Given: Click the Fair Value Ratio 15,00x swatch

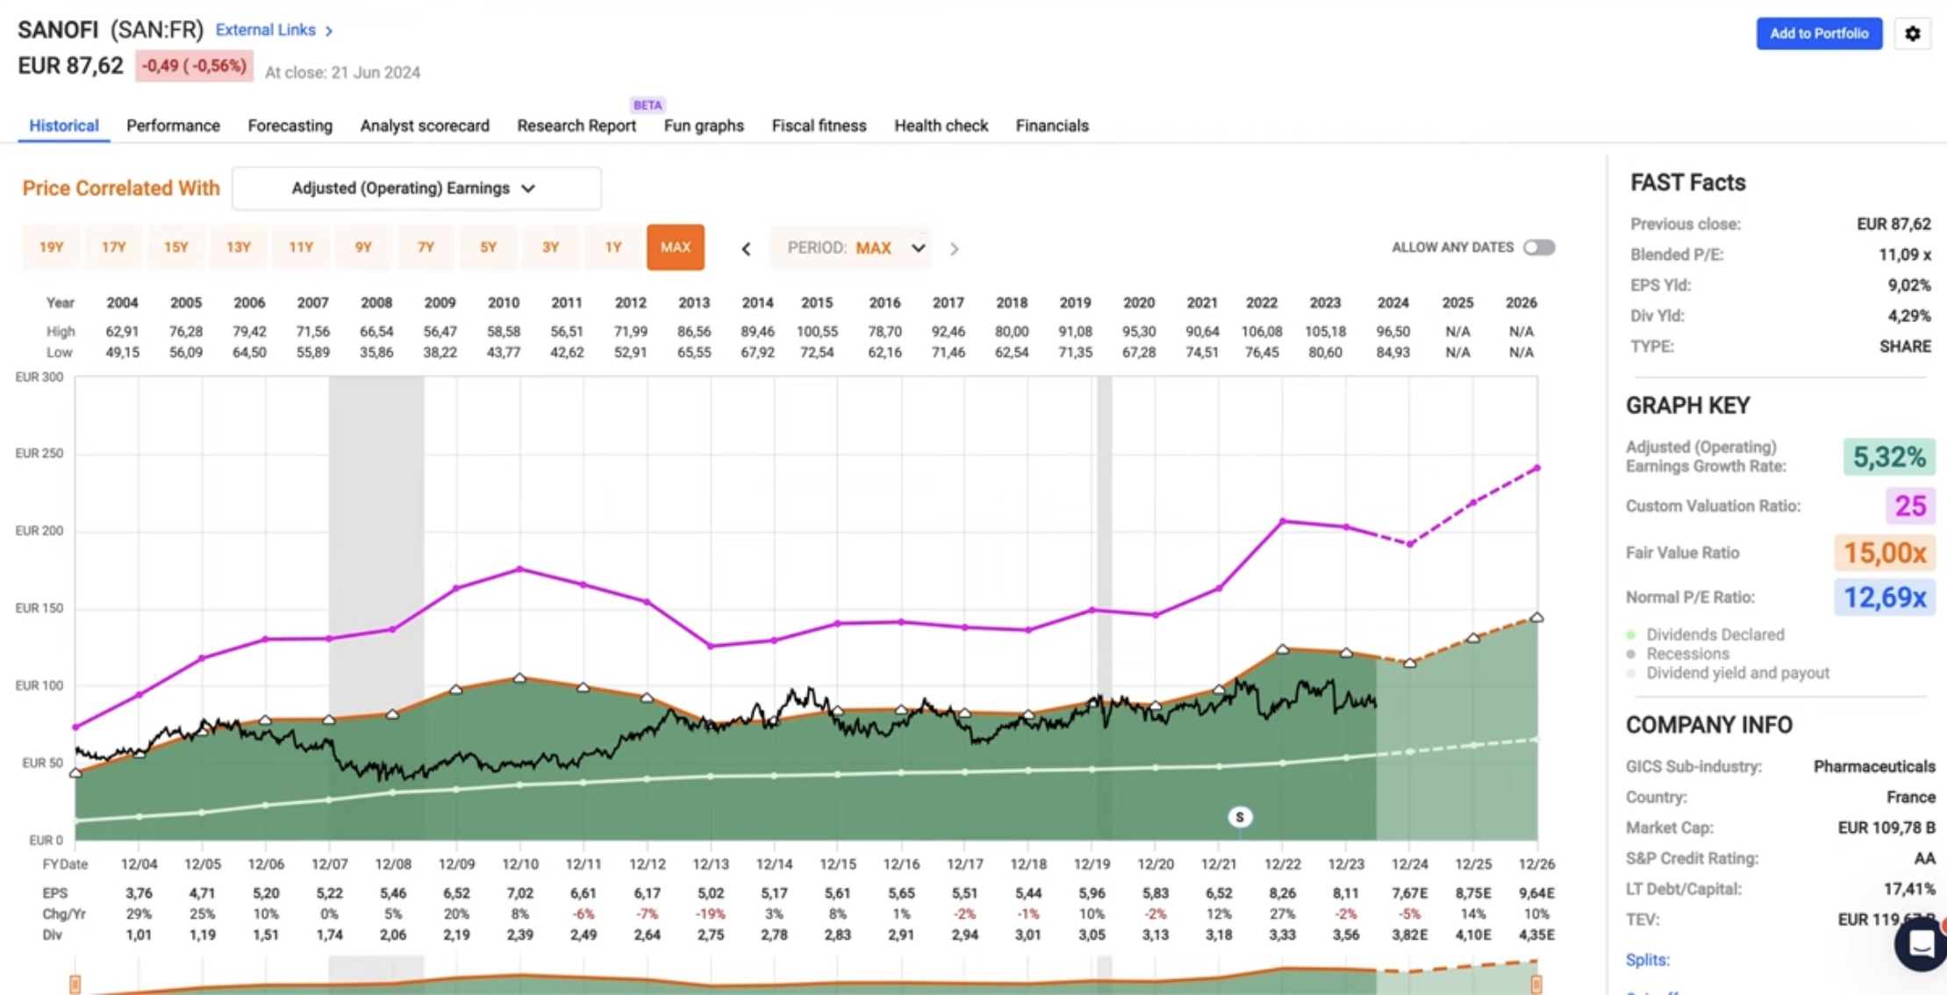Looking at the screenshot, I should click(x=1884, y=553).
